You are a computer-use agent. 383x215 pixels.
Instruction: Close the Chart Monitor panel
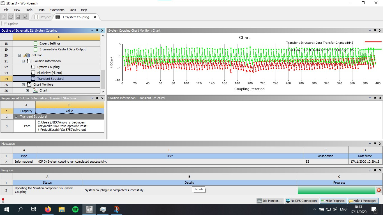click(380, 31)
